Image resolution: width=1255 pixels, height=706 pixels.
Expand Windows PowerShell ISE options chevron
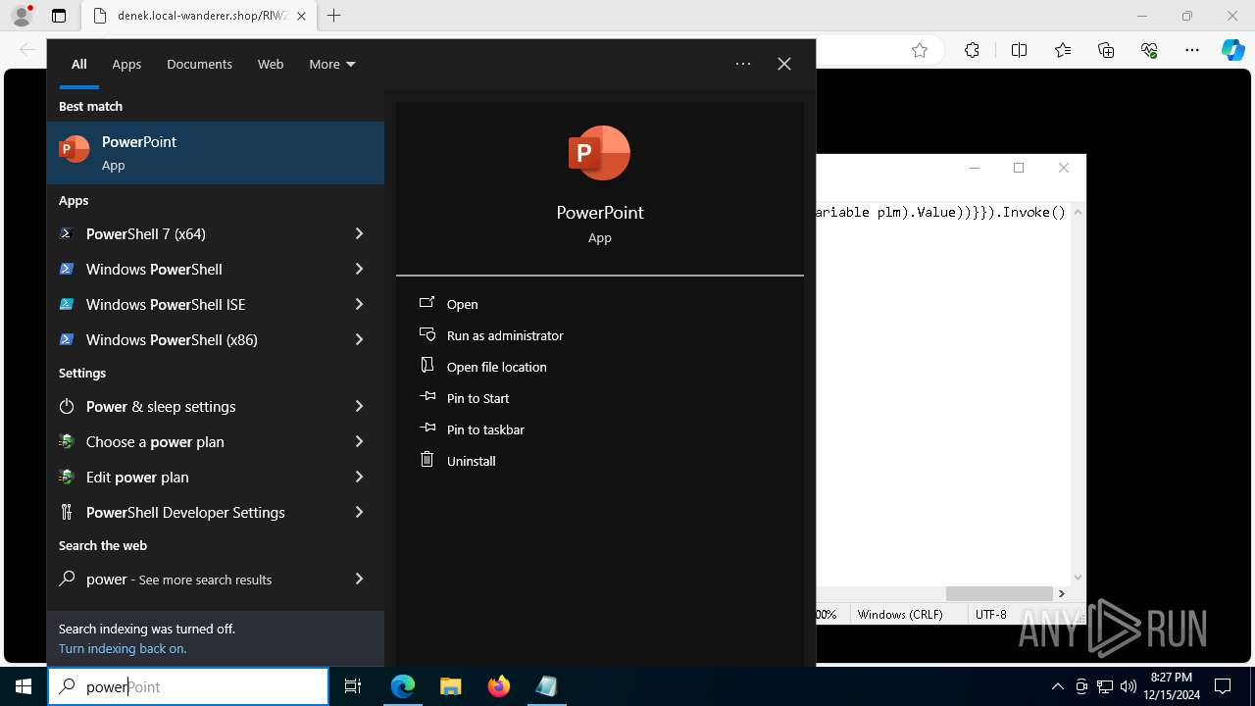click(359, 304)
